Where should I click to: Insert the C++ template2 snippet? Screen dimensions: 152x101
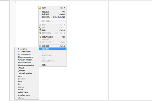tap(27, 54)
